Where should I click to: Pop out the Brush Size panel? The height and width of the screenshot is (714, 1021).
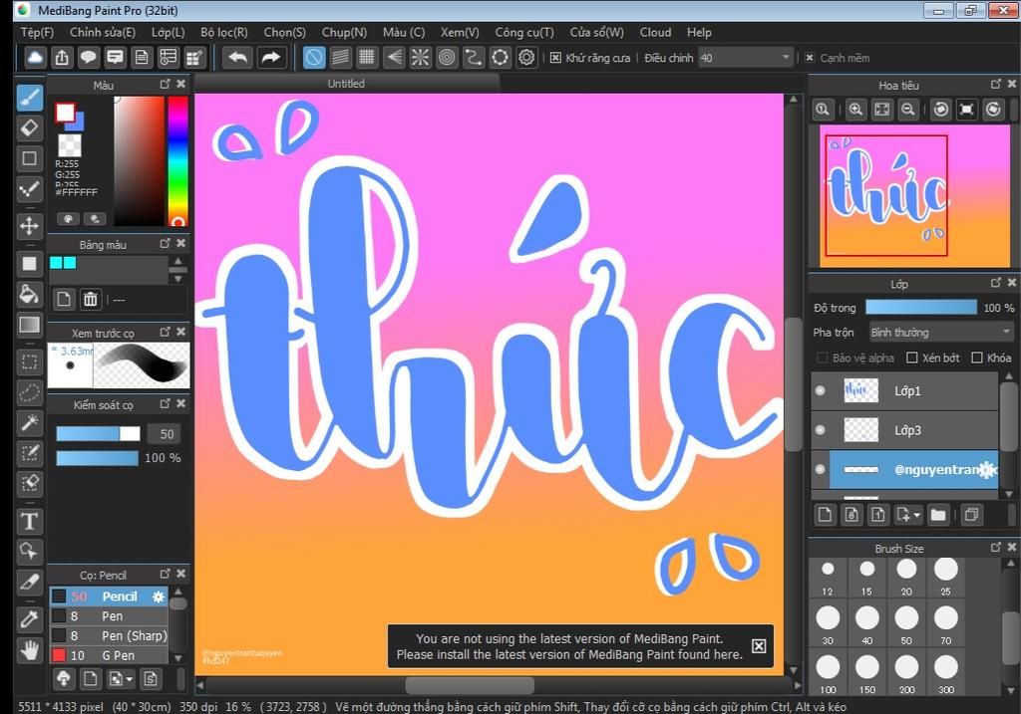click(996, 548)
